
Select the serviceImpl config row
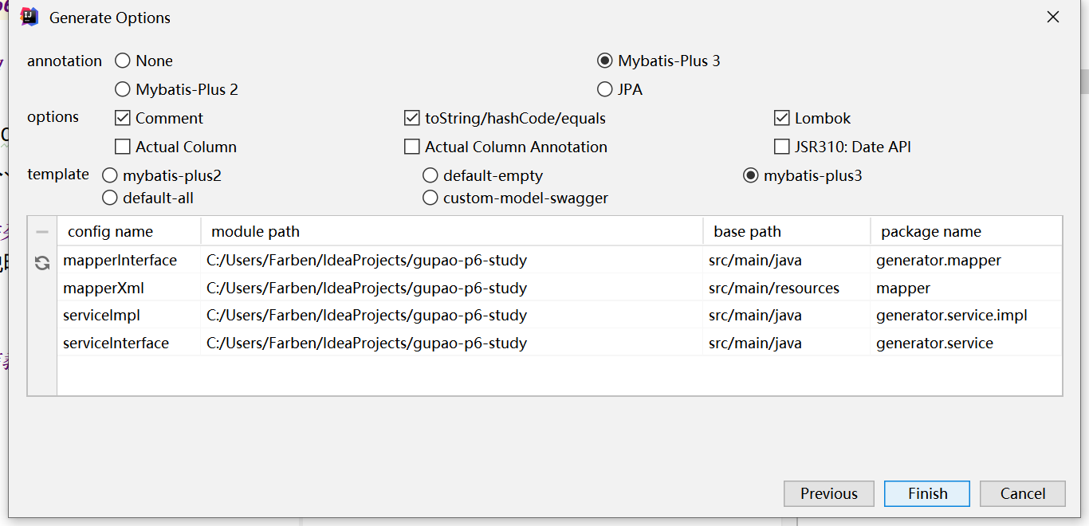102,316
